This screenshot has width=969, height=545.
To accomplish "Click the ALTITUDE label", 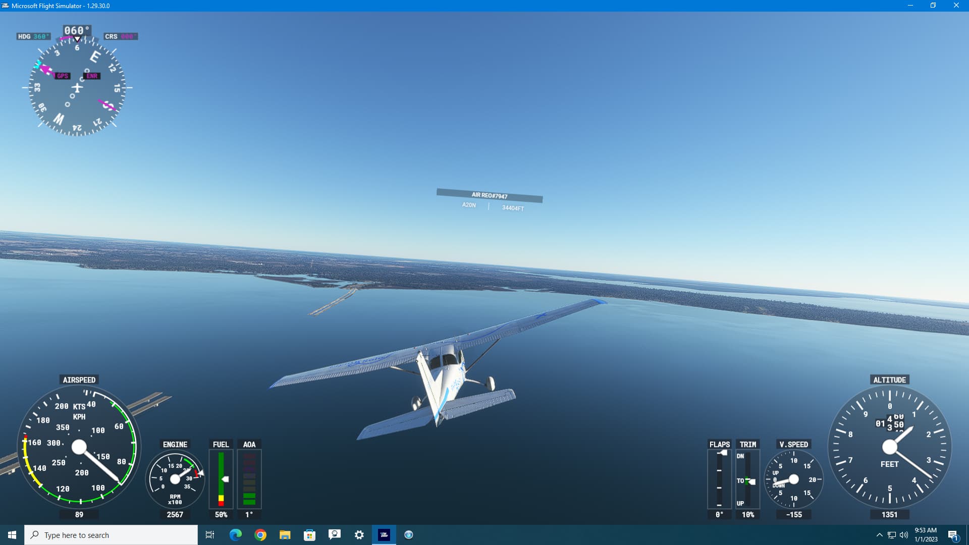I will (x=890, y=379).
